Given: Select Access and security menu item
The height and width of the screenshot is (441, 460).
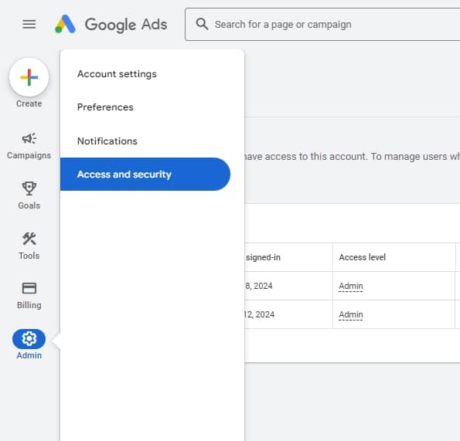Looking at the screenshot, I should (x=145, y=175).
